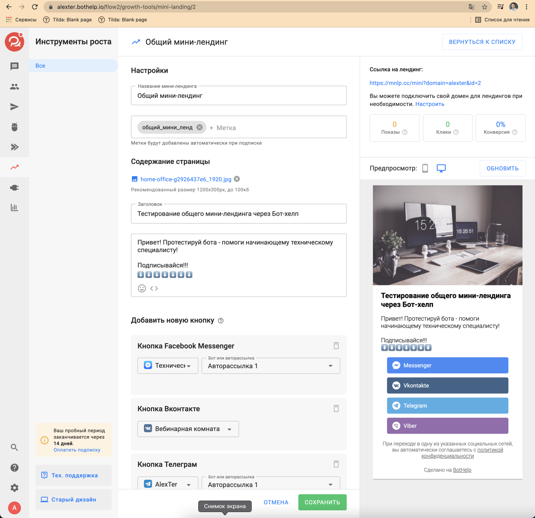Click the Messenger button in preview
Screen dimensions: 535x518
(x=447, y=365)
